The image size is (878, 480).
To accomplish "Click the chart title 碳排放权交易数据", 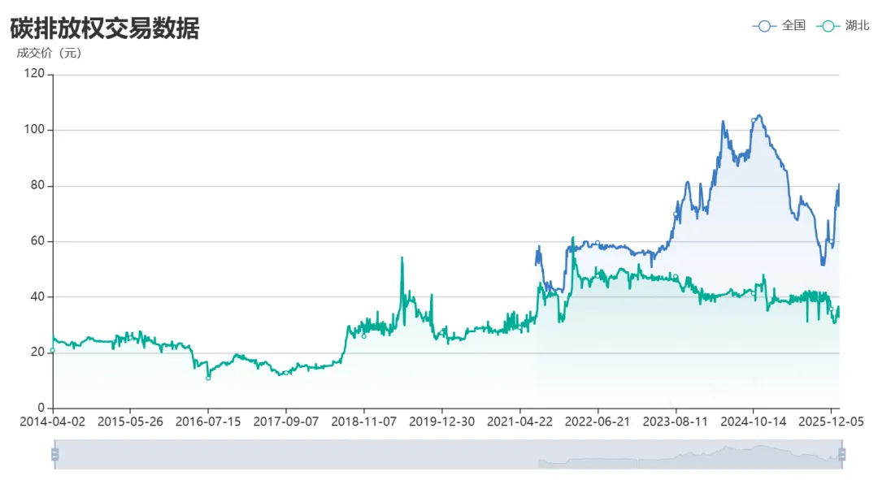I will 105,28.
